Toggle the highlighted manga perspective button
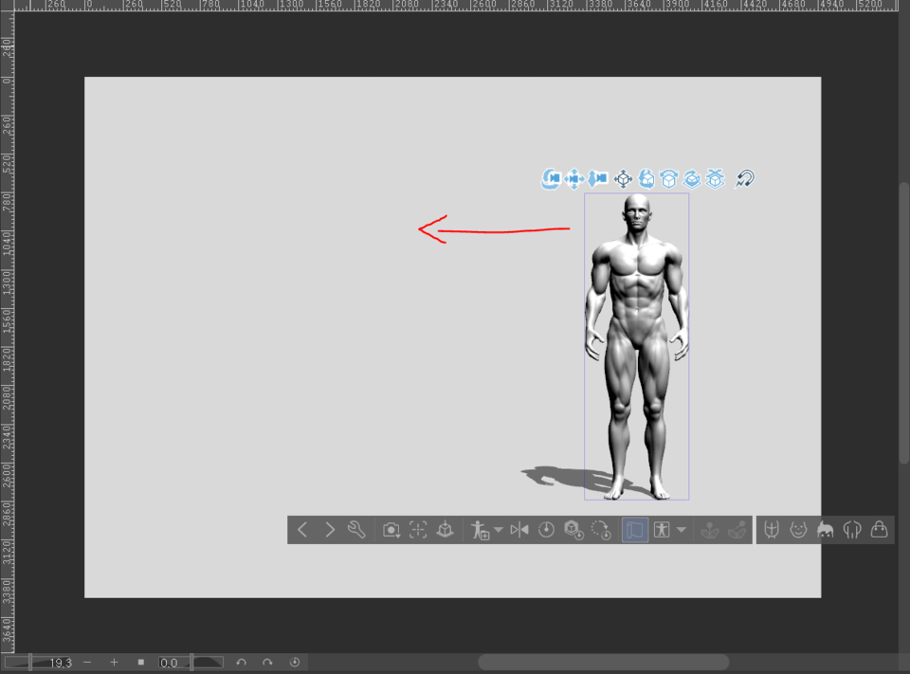The width and height of the screenshot is (910, 674). 635,530
